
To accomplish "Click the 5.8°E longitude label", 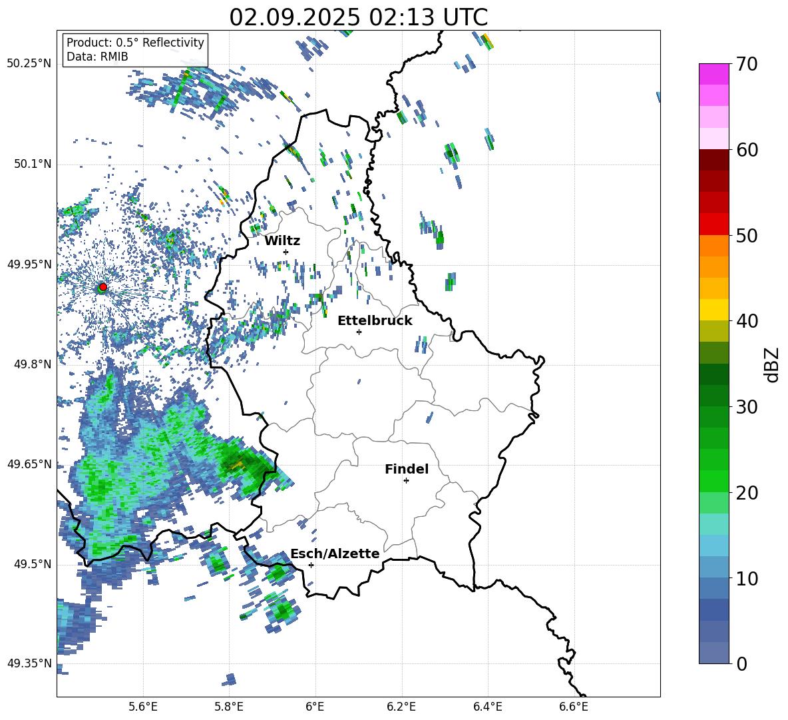I will click(229, 707).
